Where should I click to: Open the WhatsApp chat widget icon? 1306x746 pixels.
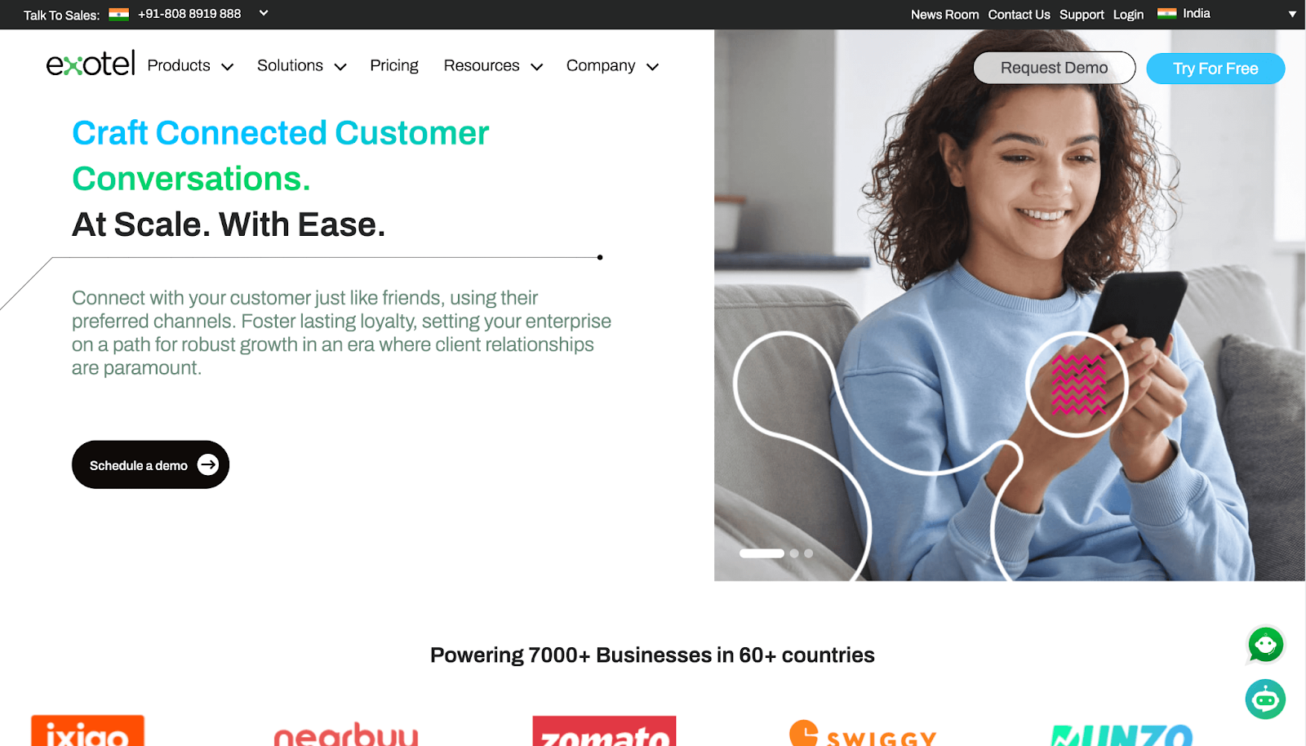click(1265, 645)
